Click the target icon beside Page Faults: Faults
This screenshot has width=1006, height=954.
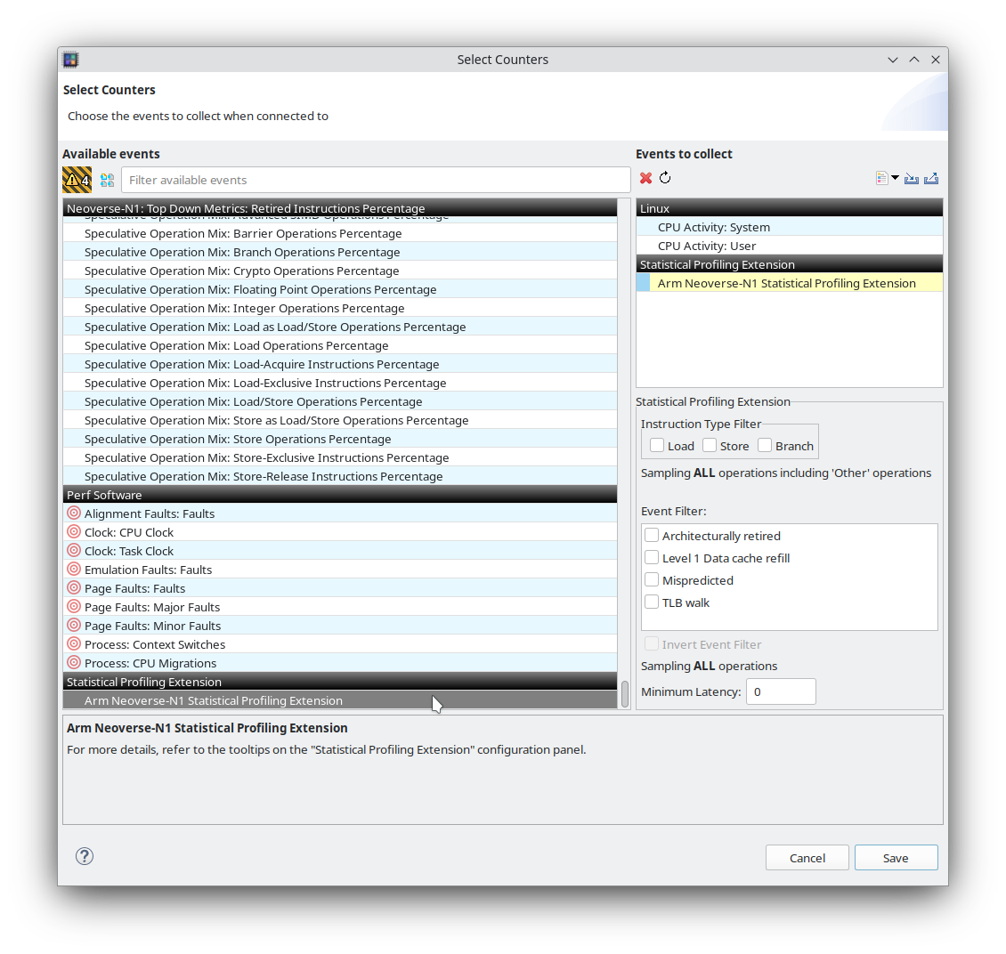pos(73,587)
